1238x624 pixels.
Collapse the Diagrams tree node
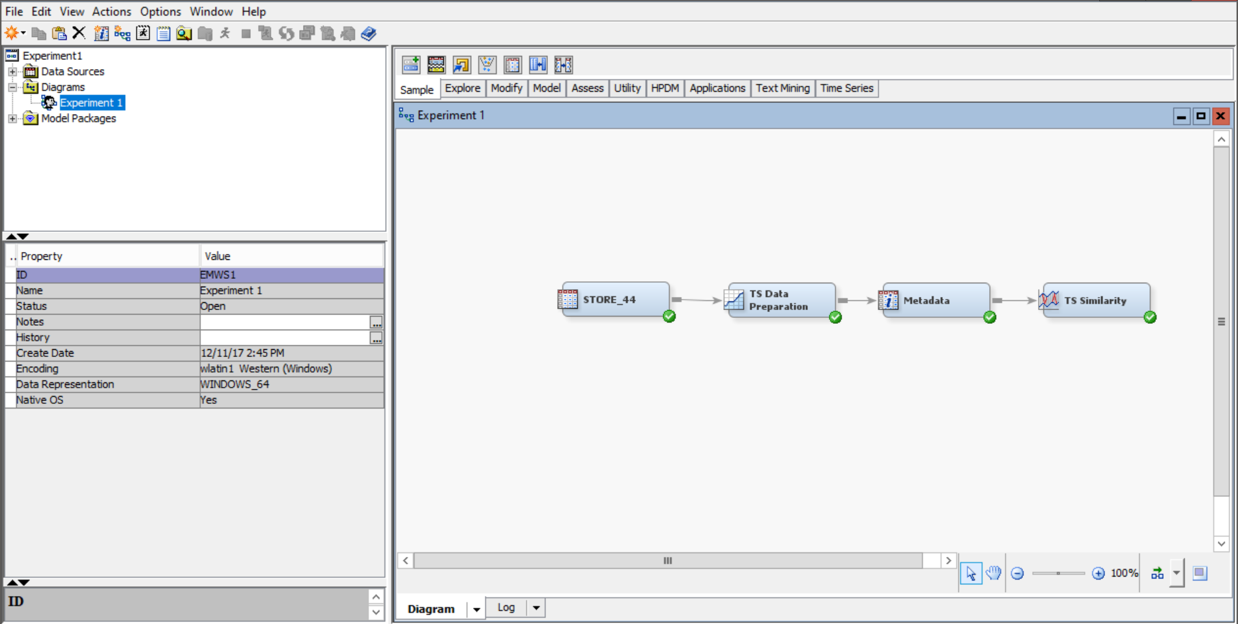(12, 87)
